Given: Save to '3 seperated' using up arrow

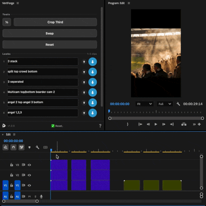Looking at the screenshot, I should (84, 82).
